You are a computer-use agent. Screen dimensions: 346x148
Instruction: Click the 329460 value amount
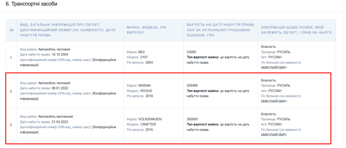pos(192,86)
